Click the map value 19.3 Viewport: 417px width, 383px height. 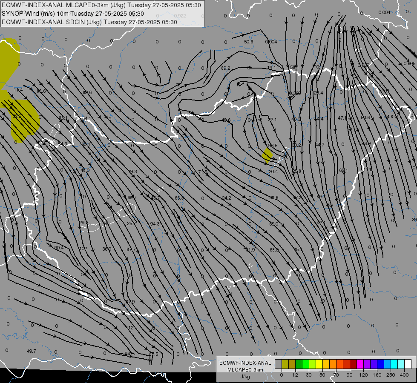click(132, 171)
